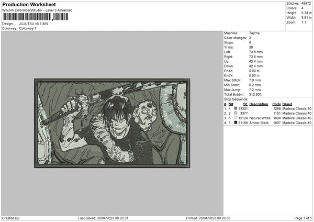Click thread code 1288

[277, 108]
